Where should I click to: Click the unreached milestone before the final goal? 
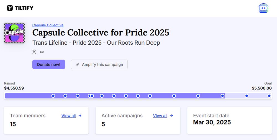tap(247, 96)
